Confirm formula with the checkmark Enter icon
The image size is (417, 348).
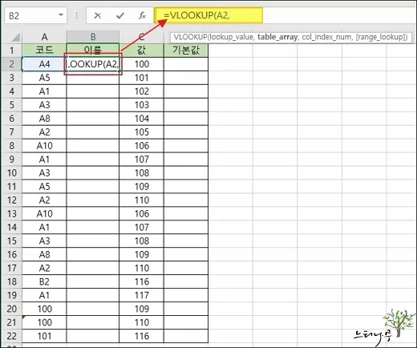(x=120, y=16)
